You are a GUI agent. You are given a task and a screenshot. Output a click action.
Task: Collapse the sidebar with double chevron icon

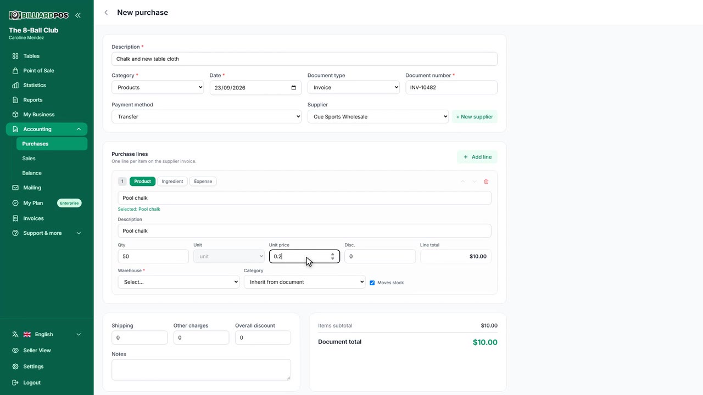point(78,15)
